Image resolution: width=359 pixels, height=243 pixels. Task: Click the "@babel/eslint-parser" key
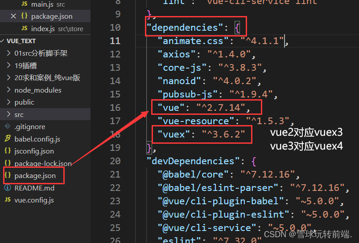pos(218,188)
